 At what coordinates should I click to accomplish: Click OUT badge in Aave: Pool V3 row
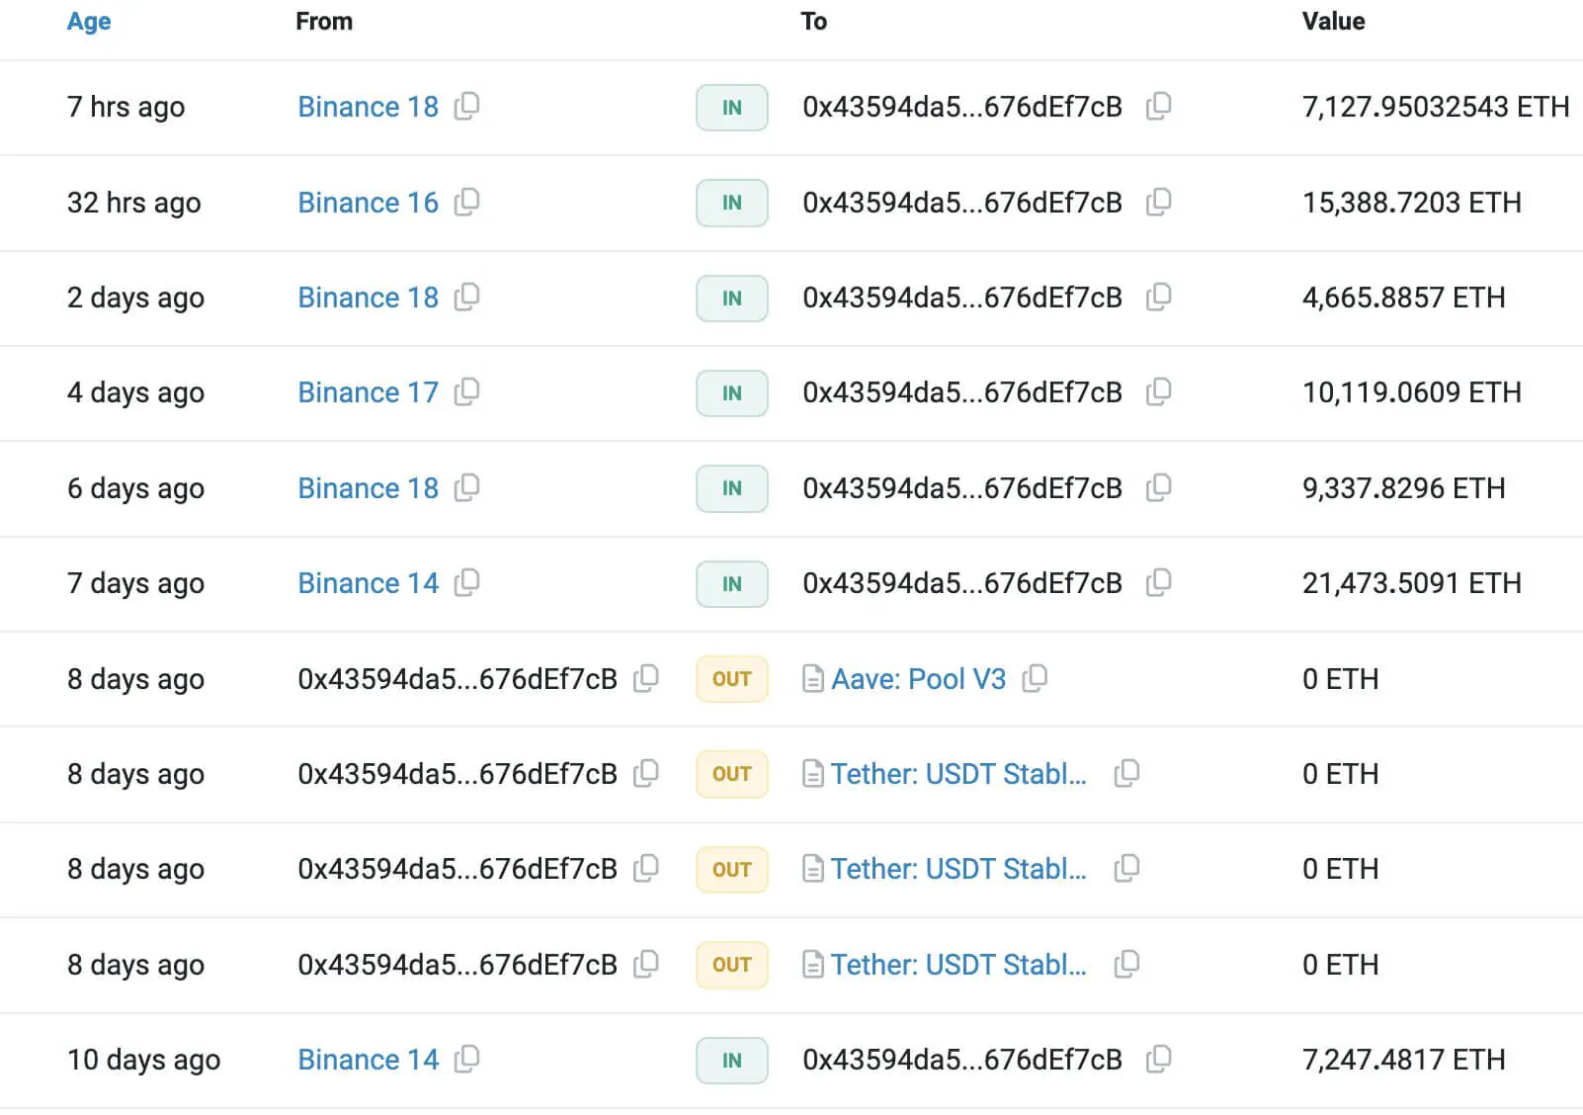731,679
